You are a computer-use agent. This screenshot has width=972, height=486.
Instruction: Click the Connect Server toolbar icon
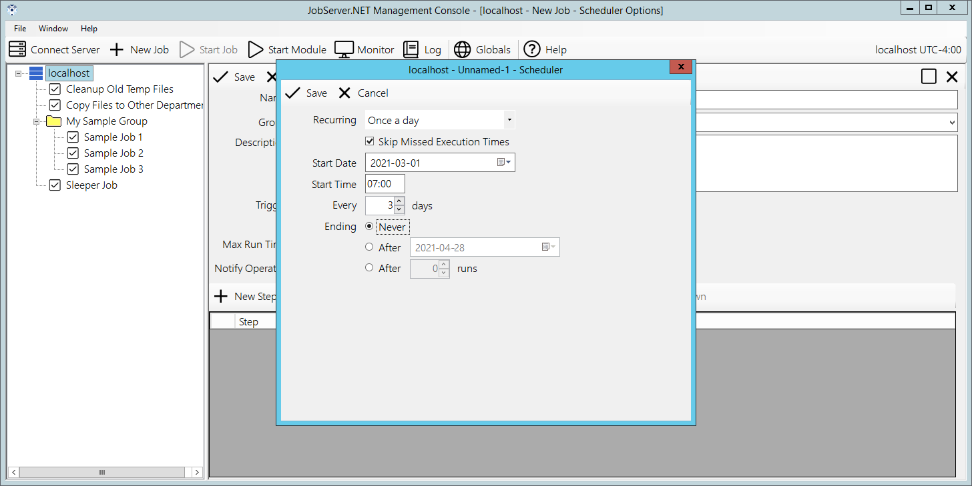17,49
